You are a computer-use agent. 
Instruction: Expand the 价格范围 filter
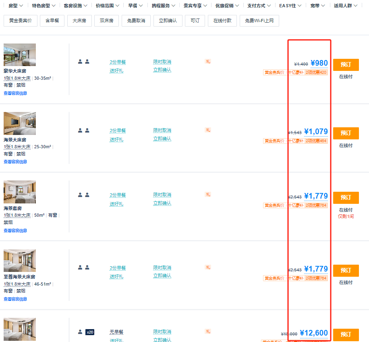(107, 6)
